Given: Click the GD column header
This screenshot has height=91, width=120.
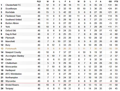Looking at the screenshot, I should click(x=110, y=2).
